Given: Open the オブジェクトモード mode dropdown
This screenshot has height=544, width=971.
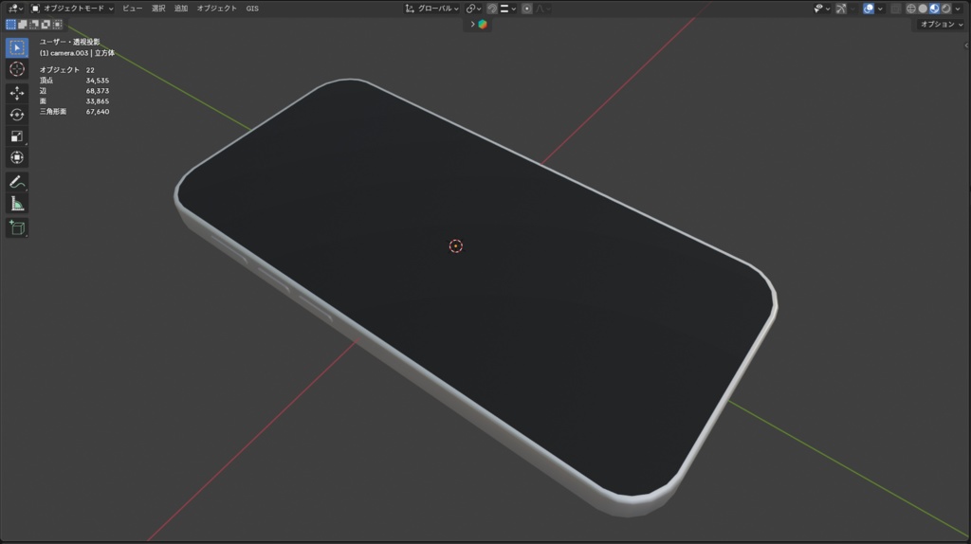Looking at the screenshot, I should (x=72, y=8).
